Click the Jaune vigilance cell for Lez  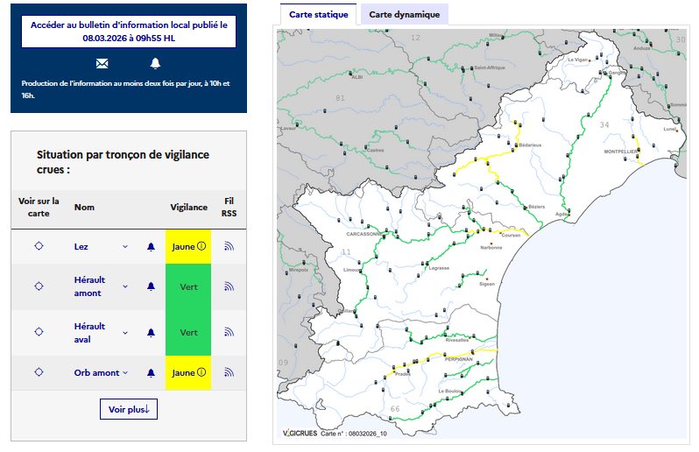[188, 246]
